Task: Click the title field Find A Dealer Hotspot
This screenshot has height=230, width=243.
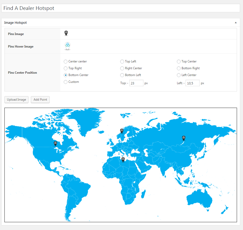Action: pyautogui.click(x=120, y=8)
